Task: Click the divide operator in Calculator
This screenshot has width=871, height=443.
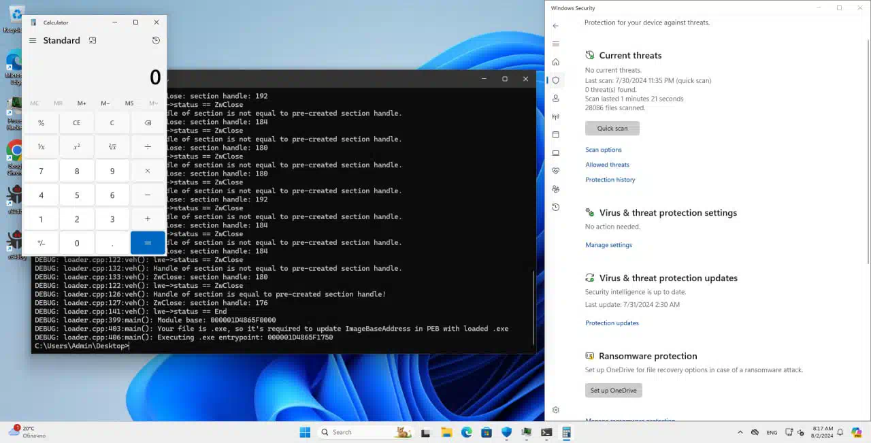Action: [x=148, y=146]
